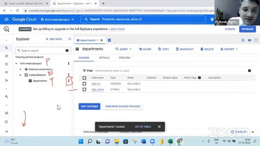The width and height of the screenshot is (260, 146).
Task: Open help for Explorer search
Action: (x=67, y=50)
